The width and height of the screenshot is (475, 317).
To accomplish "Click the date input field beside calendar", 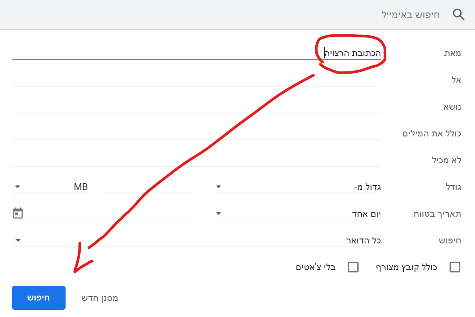I will 112,214.
